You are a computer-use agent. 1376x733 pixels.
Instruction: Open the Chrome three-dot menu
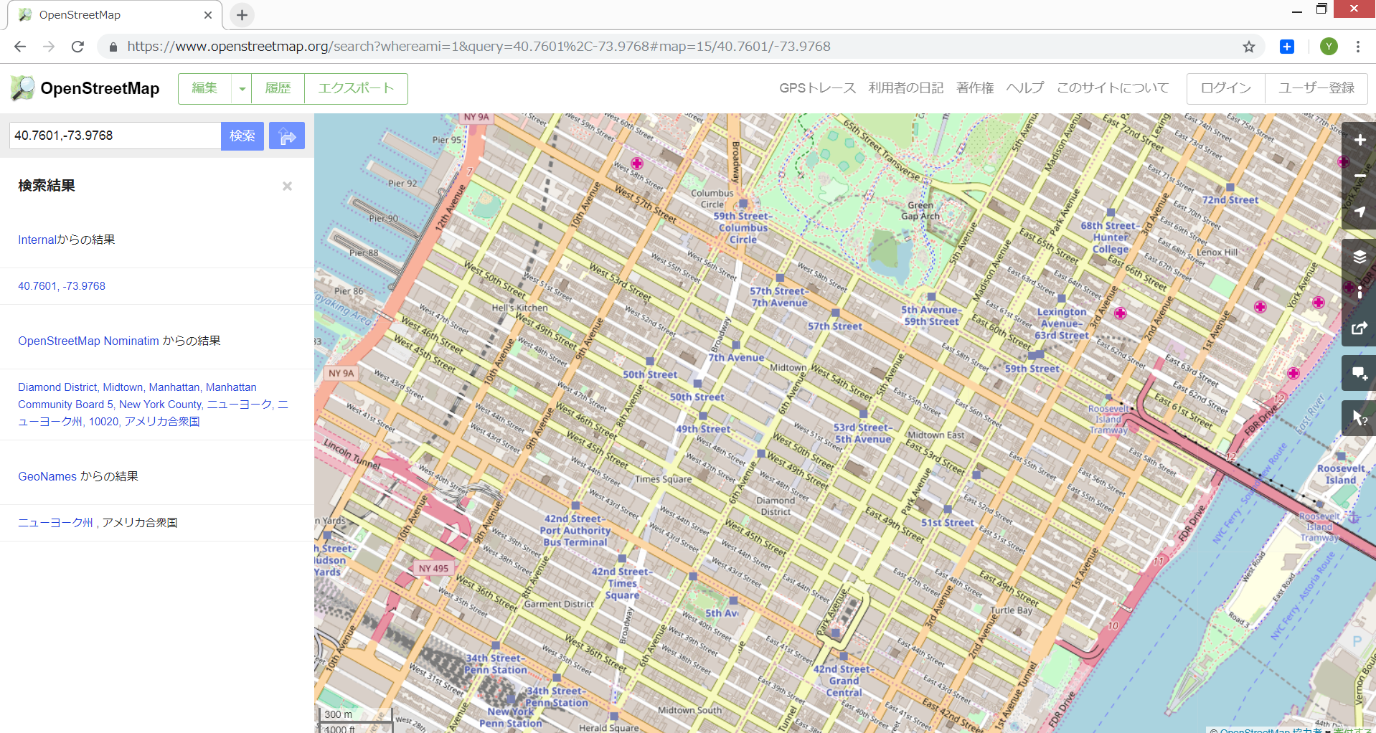1358,47
